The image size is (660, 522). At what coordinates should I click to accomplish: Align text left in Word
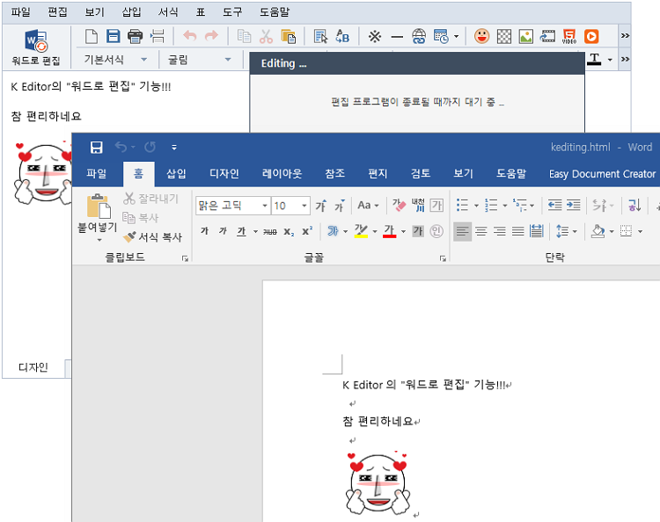(462, 231)
